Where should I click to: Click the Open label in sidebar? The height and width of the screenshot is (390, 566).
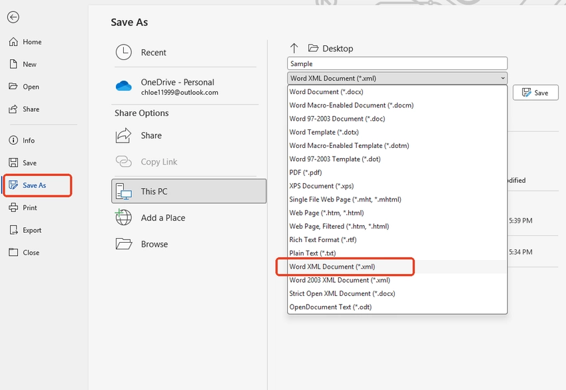pyautogui.click(x=31, y=87)
